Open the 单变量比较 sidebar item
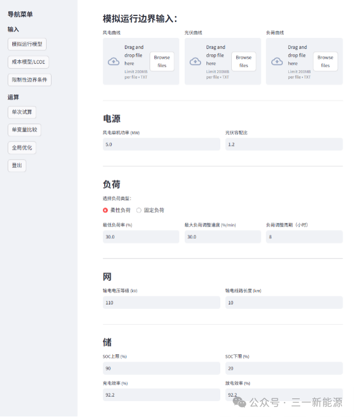 point(25,130)
